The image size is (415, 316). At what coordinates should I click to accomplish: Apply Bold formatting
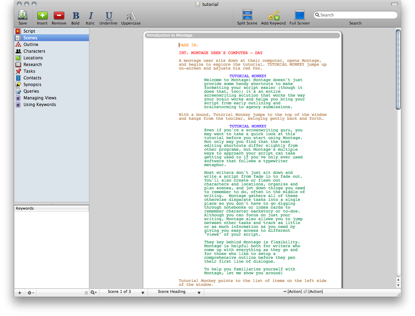click(x=76, y=15)
